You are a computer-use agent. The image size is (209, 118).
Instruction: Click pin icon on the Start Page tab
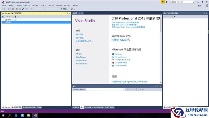tap(80, 13)
